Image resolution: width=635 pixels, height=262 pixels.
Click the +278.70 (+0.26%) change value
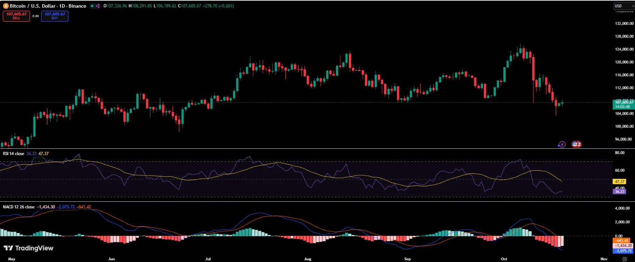(x=218, y=6)
